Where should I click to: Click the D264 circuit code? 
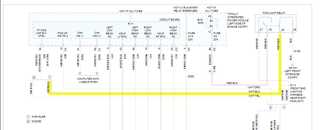[82, 57]
